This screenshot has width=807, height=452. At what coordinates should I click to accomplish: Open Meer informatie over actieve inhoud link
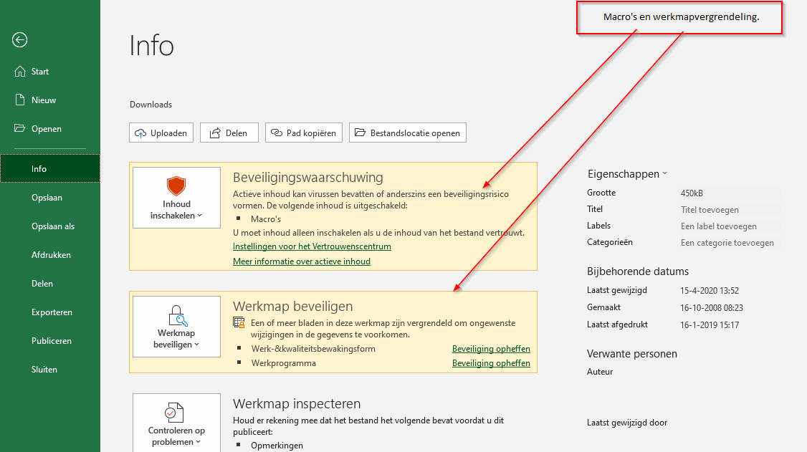pos(302,261)
